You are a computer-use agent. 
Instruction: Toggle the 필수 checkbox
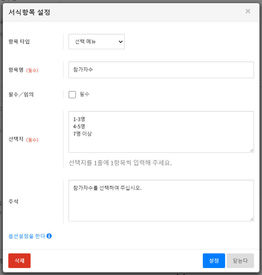pyautogui.click(x=72, y=95)
